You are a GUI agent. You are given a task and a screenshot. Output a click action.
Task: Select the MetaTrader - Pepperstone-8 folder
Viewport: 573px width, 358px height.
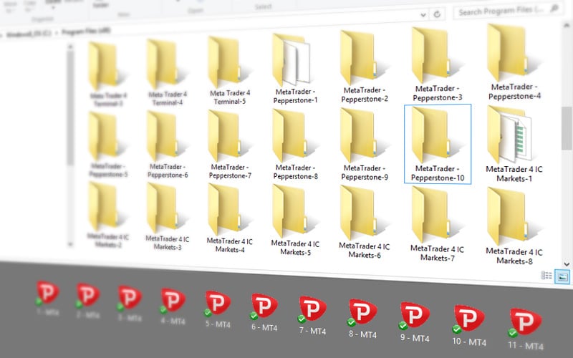(x=295, y=145)
